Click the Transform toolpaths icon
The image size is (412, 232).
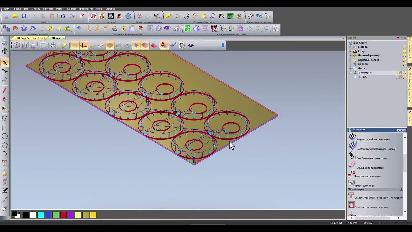point(352,156)
